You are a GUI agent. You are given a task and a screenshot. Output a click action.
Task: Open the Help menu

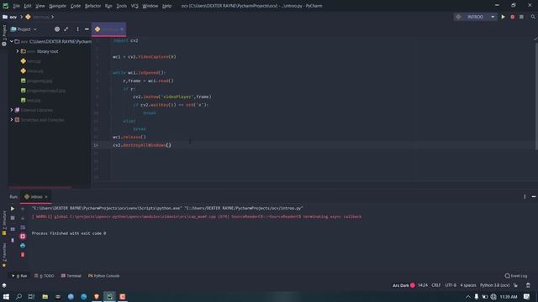pos(166,6)
